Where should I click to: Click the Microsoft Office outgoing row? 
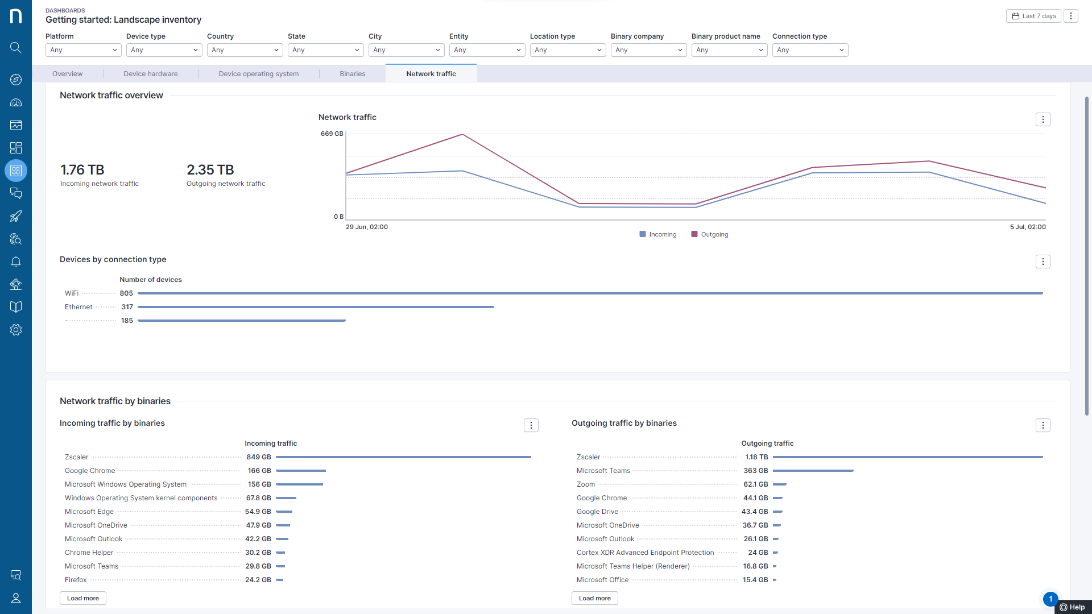810,580
